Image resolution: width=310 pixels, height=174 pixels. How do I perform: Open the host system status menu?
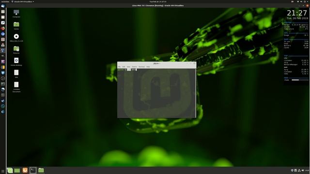pyautogui.click(x=303, y=1)
